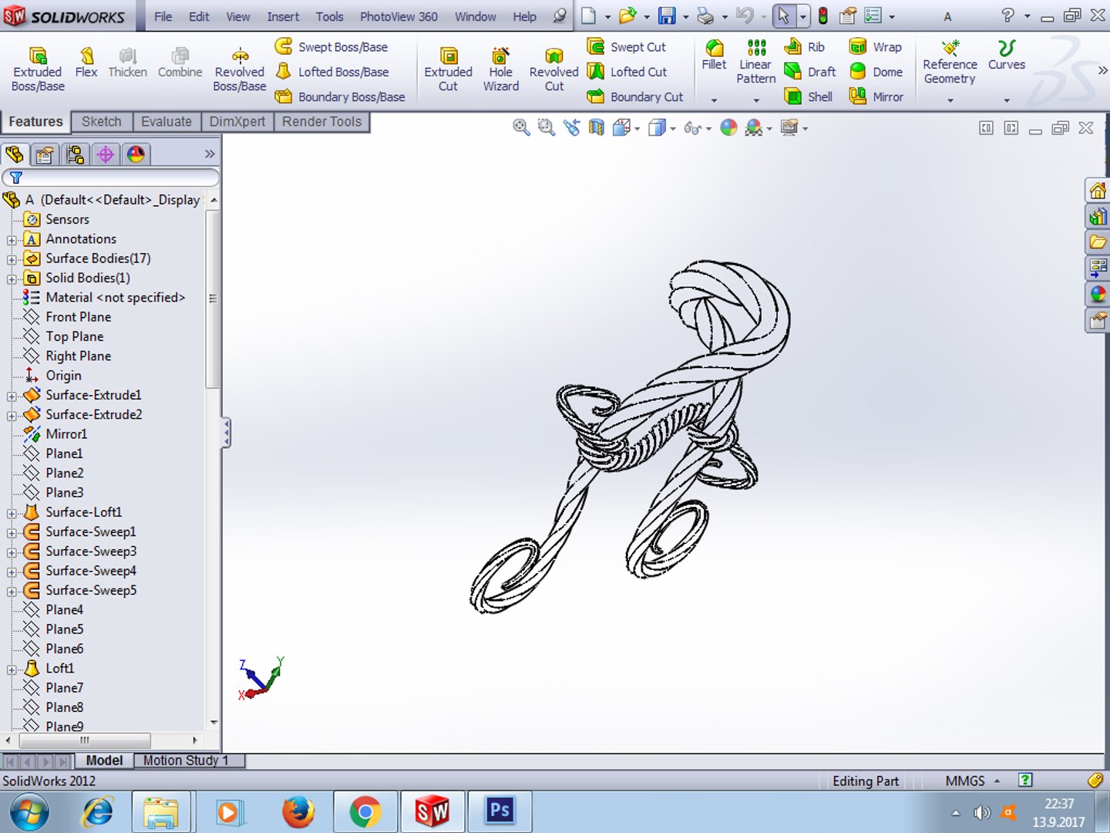Click the Zoom to Fit icon
The width and height of the screenshot is (1110, 833).
click(522, 128)
